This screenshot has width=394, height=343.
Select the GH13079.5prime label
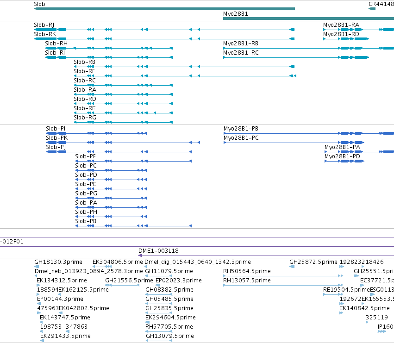[x=170, y=337]
